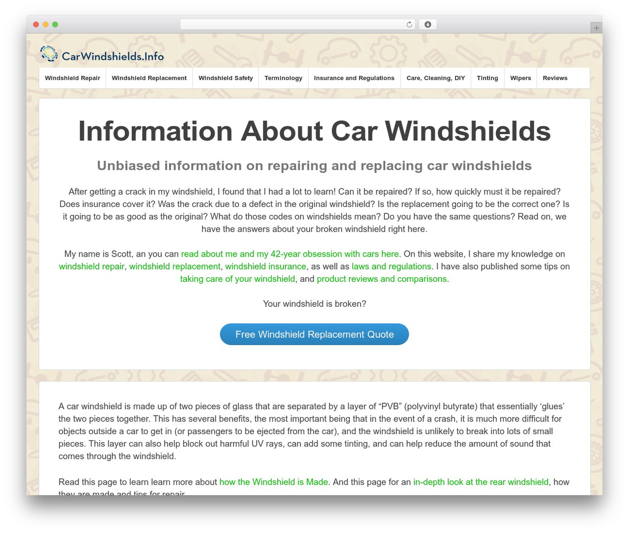The height and width of the screenshot is (533, 629).
Task: Open the Wipers menu item
Action: (x=521, y=78)
